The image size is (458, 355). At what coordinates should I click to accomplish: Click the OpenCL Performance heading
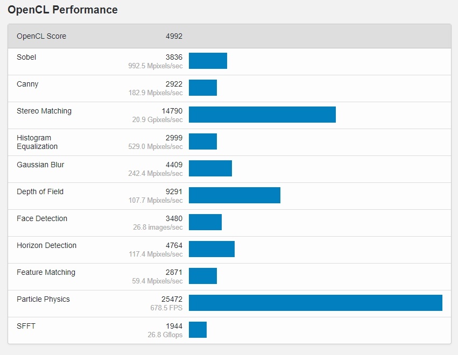coord(62,10)
